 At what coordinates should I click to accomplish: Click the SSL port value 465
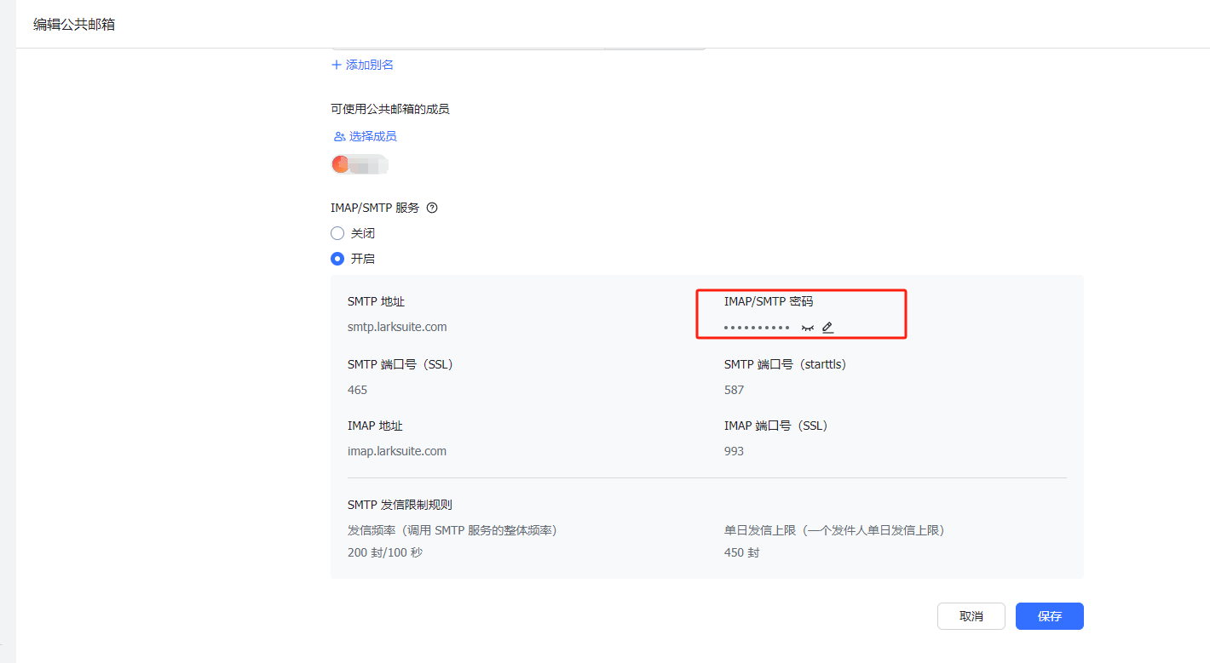[358, 390]
